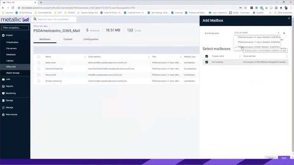Viewport: 294px width, 165px height.
Task: Click the browser address bar
Action: [x=128, y=8]
